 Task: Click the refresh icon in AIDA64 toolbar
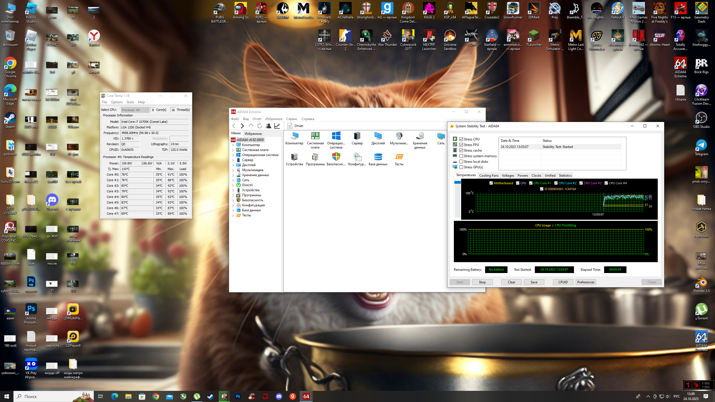pyautogui.click(x=260, y=126)
